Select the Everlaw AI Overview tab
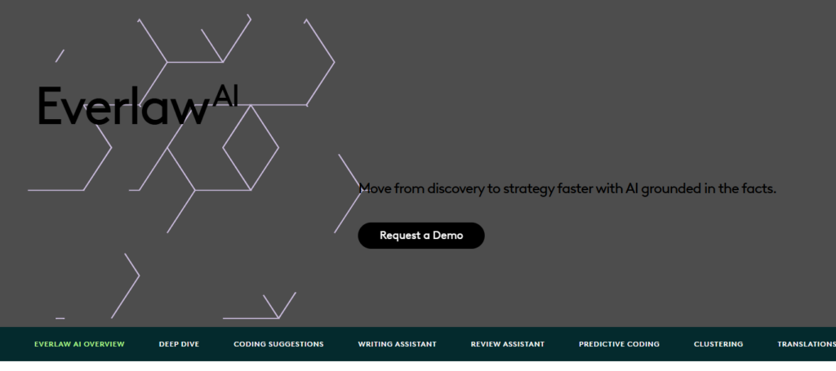836x371 pixels. coord(79,344)
